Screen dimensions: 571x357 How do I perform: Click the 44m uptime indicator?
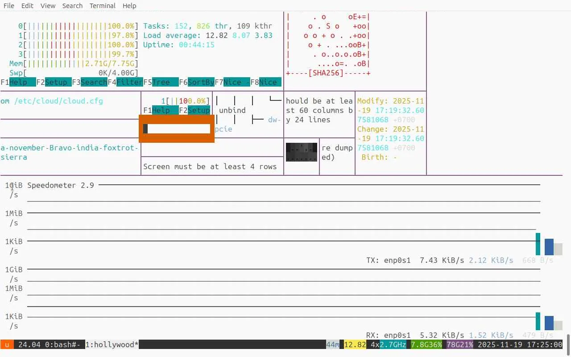click(333, 345)
